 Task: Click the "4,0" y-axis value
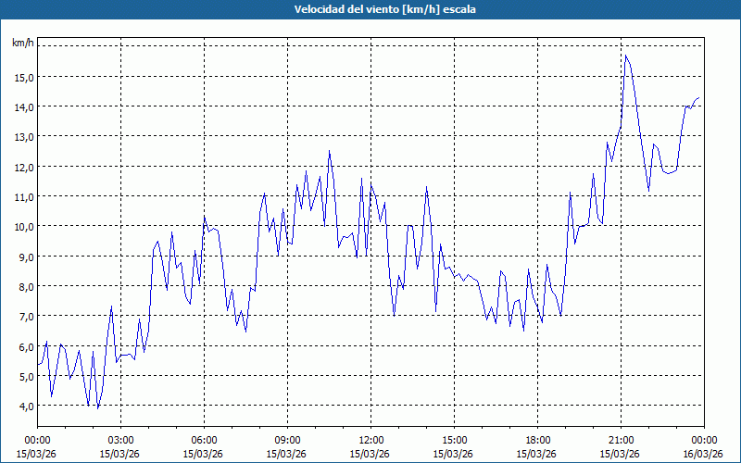tap(26, 407)
